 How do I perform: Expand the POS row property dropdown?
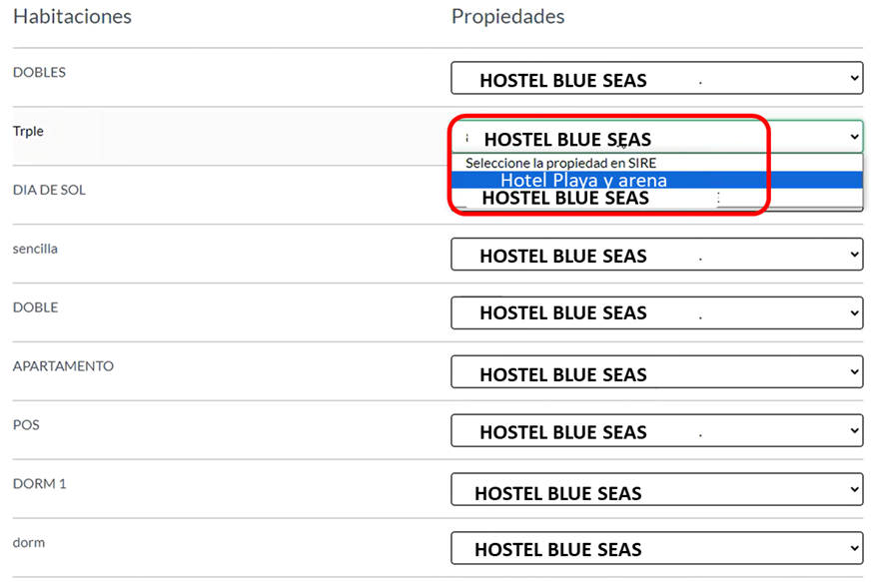[656, 431]
